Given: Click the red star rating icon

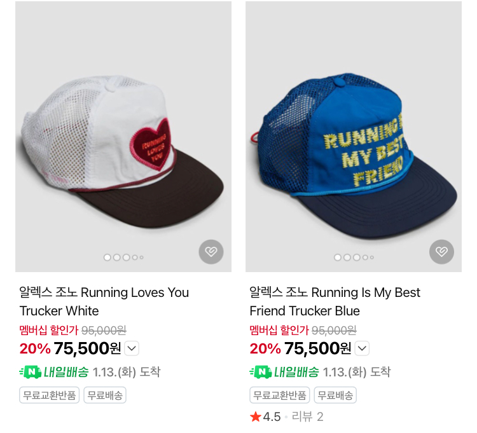Looking at the screenshot, I should 256,417.
